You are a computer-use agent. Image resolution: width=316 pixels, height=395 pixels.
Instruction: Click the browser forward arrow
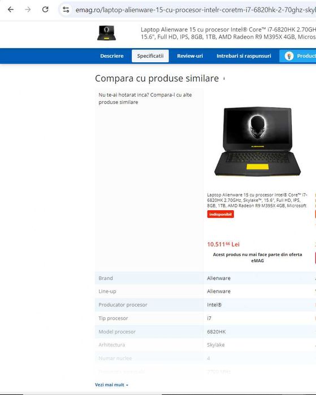28,10
